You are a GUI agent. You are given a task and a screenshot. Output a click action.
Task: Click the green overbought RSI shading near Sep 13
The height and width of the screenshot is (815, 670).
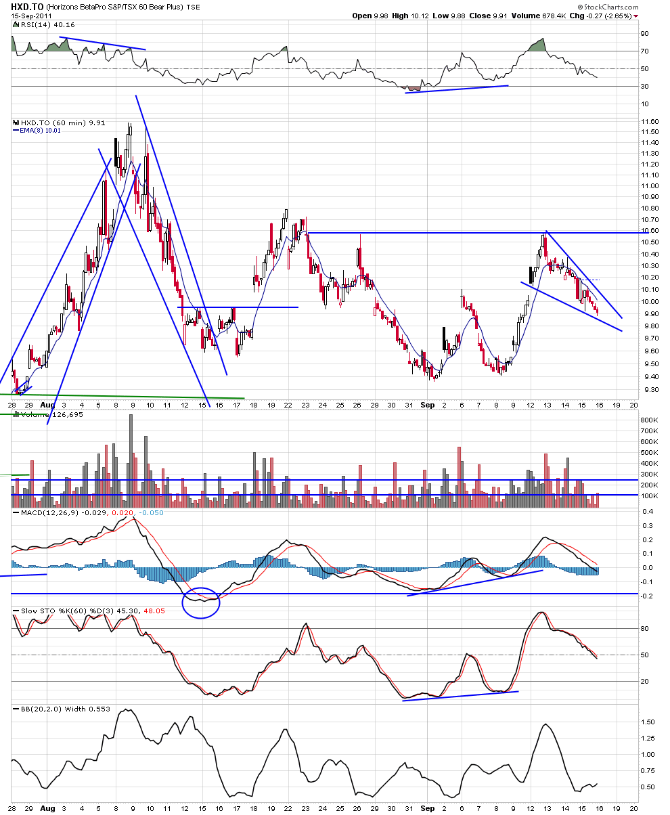(536, 45)
